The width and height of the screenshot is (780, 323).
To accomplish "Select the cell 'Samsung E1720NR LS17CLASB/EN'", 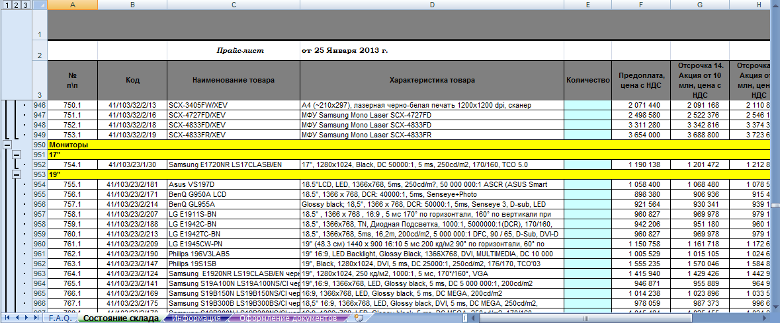I will tap(234, 164).
